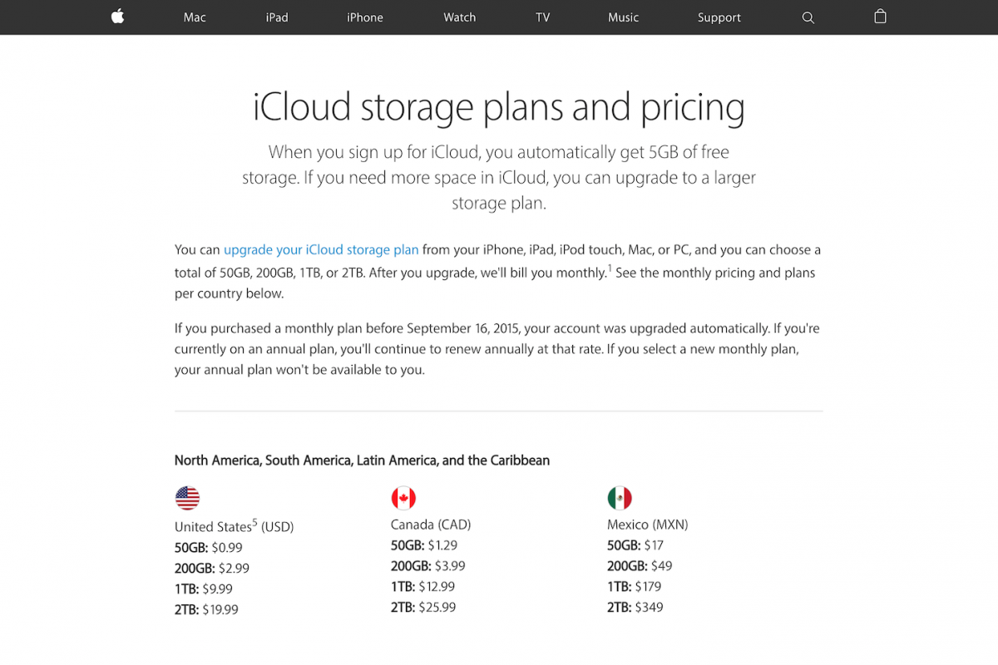This screenshot has width=998, height=665.
Task: Click the United States flag
Action: tap(187, 497)
